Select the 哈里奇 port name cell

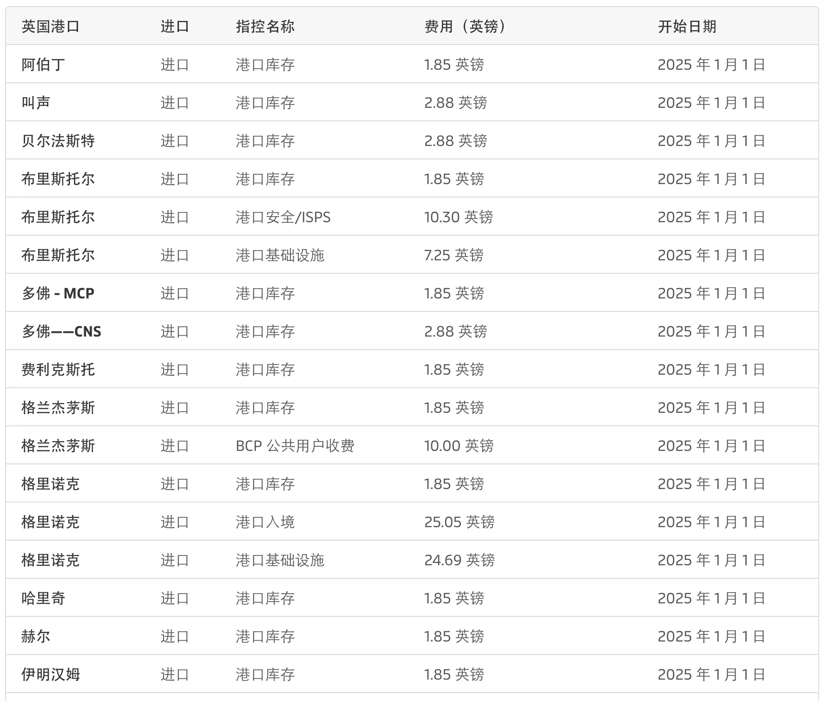click(x=43, y=598)
